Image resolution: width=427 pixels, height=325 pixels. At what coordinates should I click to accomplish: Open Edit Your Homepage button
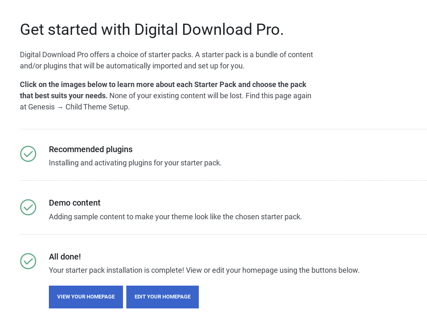163,297
